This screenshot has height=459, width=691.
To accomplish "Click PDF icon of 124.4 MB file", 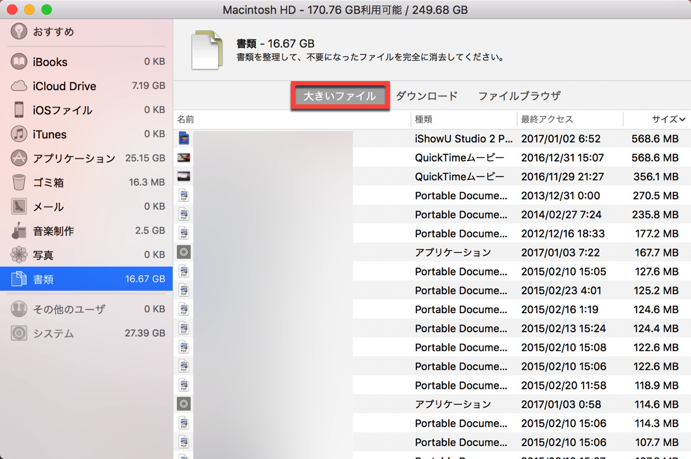I will click(x=184, y=328).
